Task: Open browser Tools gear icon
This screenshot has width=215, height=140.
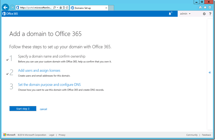Action: click(210, 7)
